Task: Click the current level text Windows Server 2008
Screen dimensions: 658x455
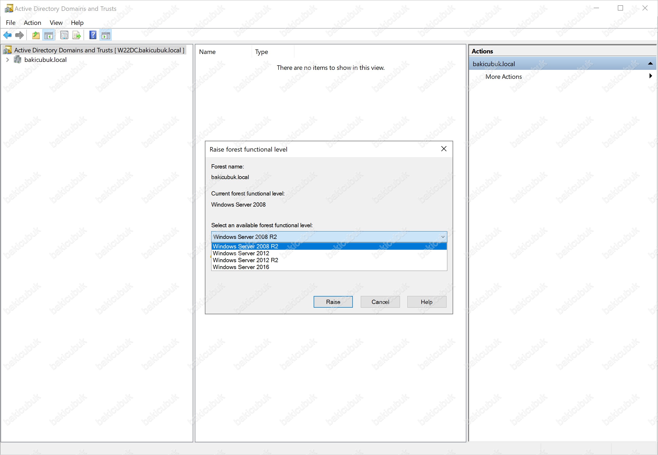Action: pyautogui.click(x=238, y=204)
